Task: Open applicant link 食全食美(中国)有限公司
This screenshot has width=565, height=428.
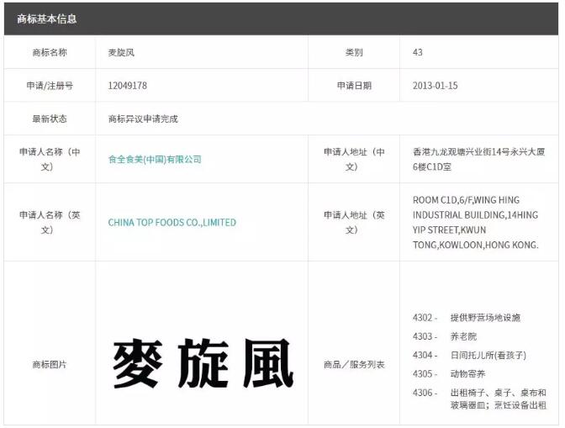Action: coord(155,159)
